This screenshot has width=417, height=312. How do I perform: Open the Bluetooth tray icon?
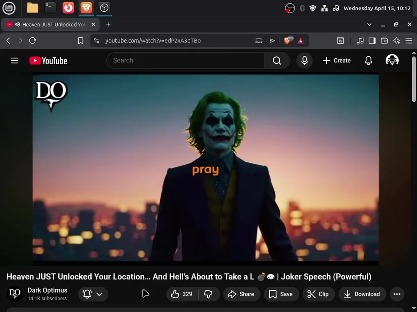(x=302, y=8)
